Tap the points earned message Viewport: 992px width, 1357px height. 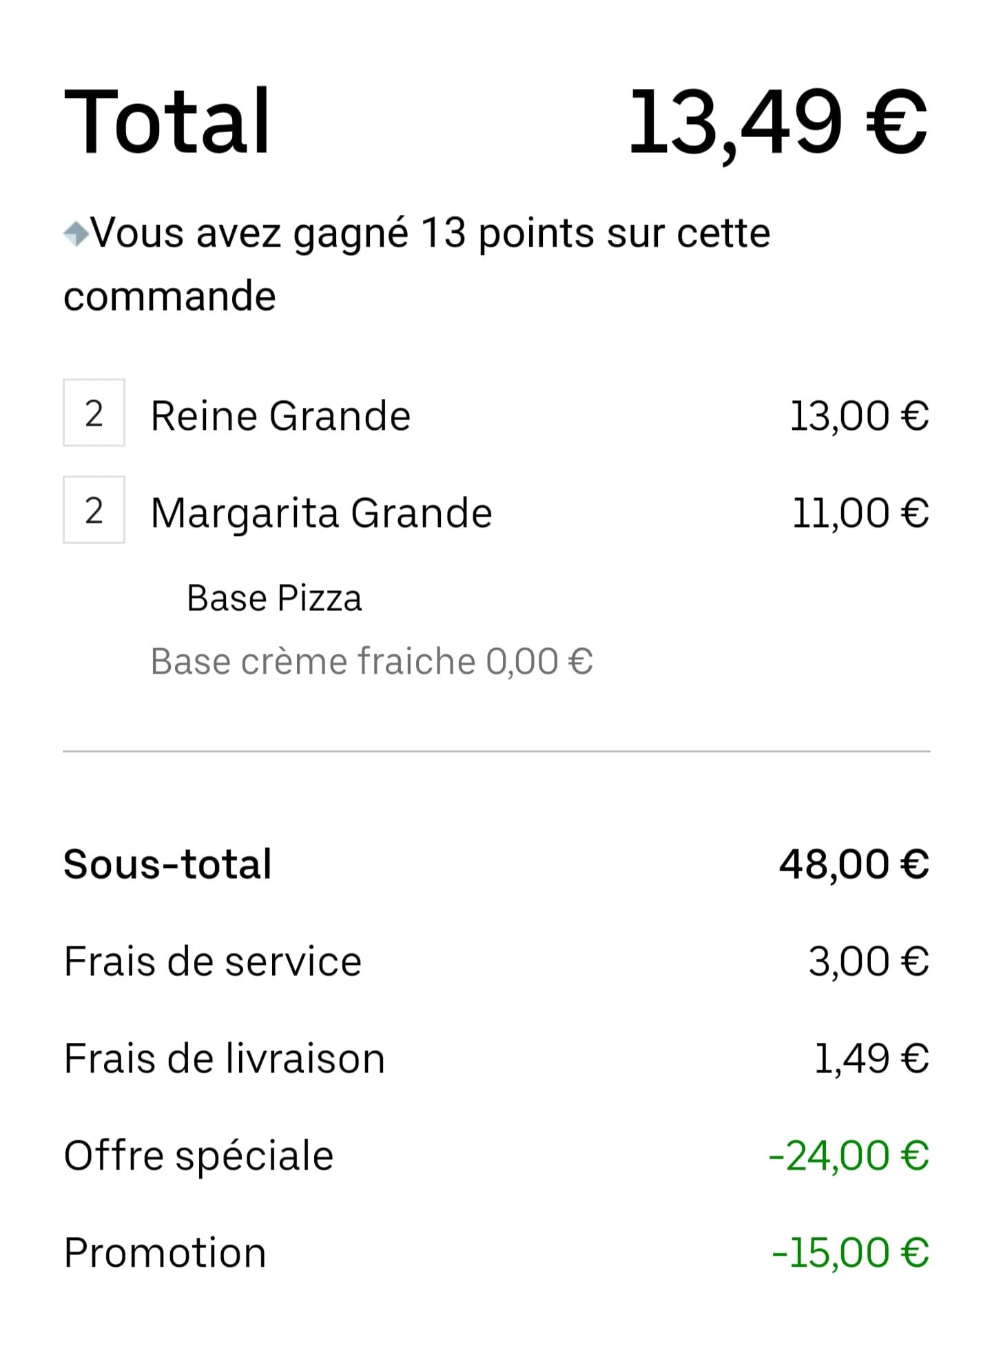pos(417,265)
